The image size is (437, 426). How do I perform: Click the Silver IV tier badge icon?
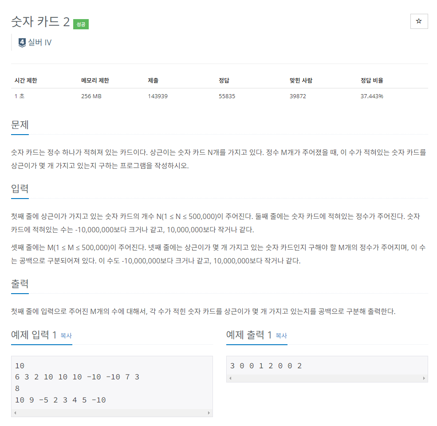[22, 42]
